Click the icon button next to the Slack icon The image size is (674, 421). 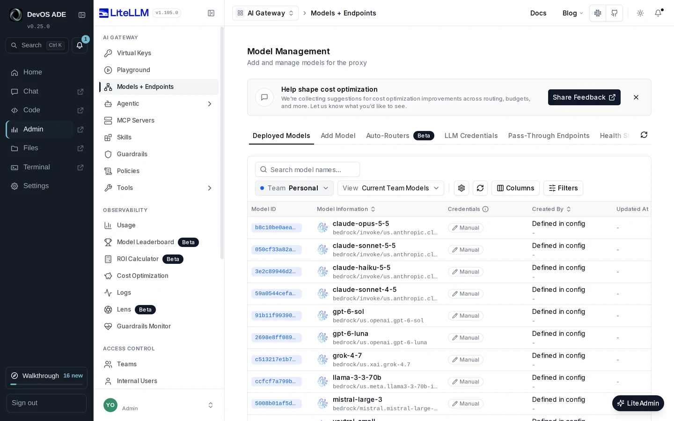[615, 13]
